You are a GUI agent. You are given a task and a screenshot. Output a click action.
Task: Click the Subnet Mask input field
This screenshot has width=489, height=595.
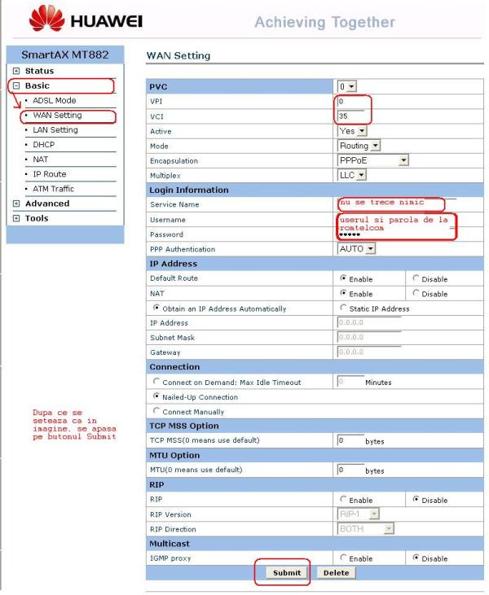[x=369, y=337]
